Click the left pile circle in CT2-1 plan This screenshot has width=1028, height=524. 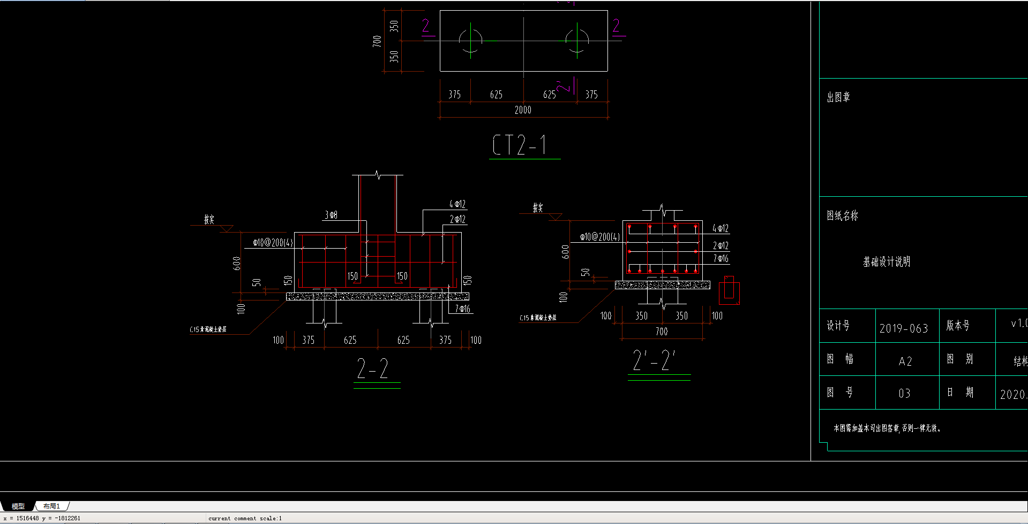coord(471,40)
